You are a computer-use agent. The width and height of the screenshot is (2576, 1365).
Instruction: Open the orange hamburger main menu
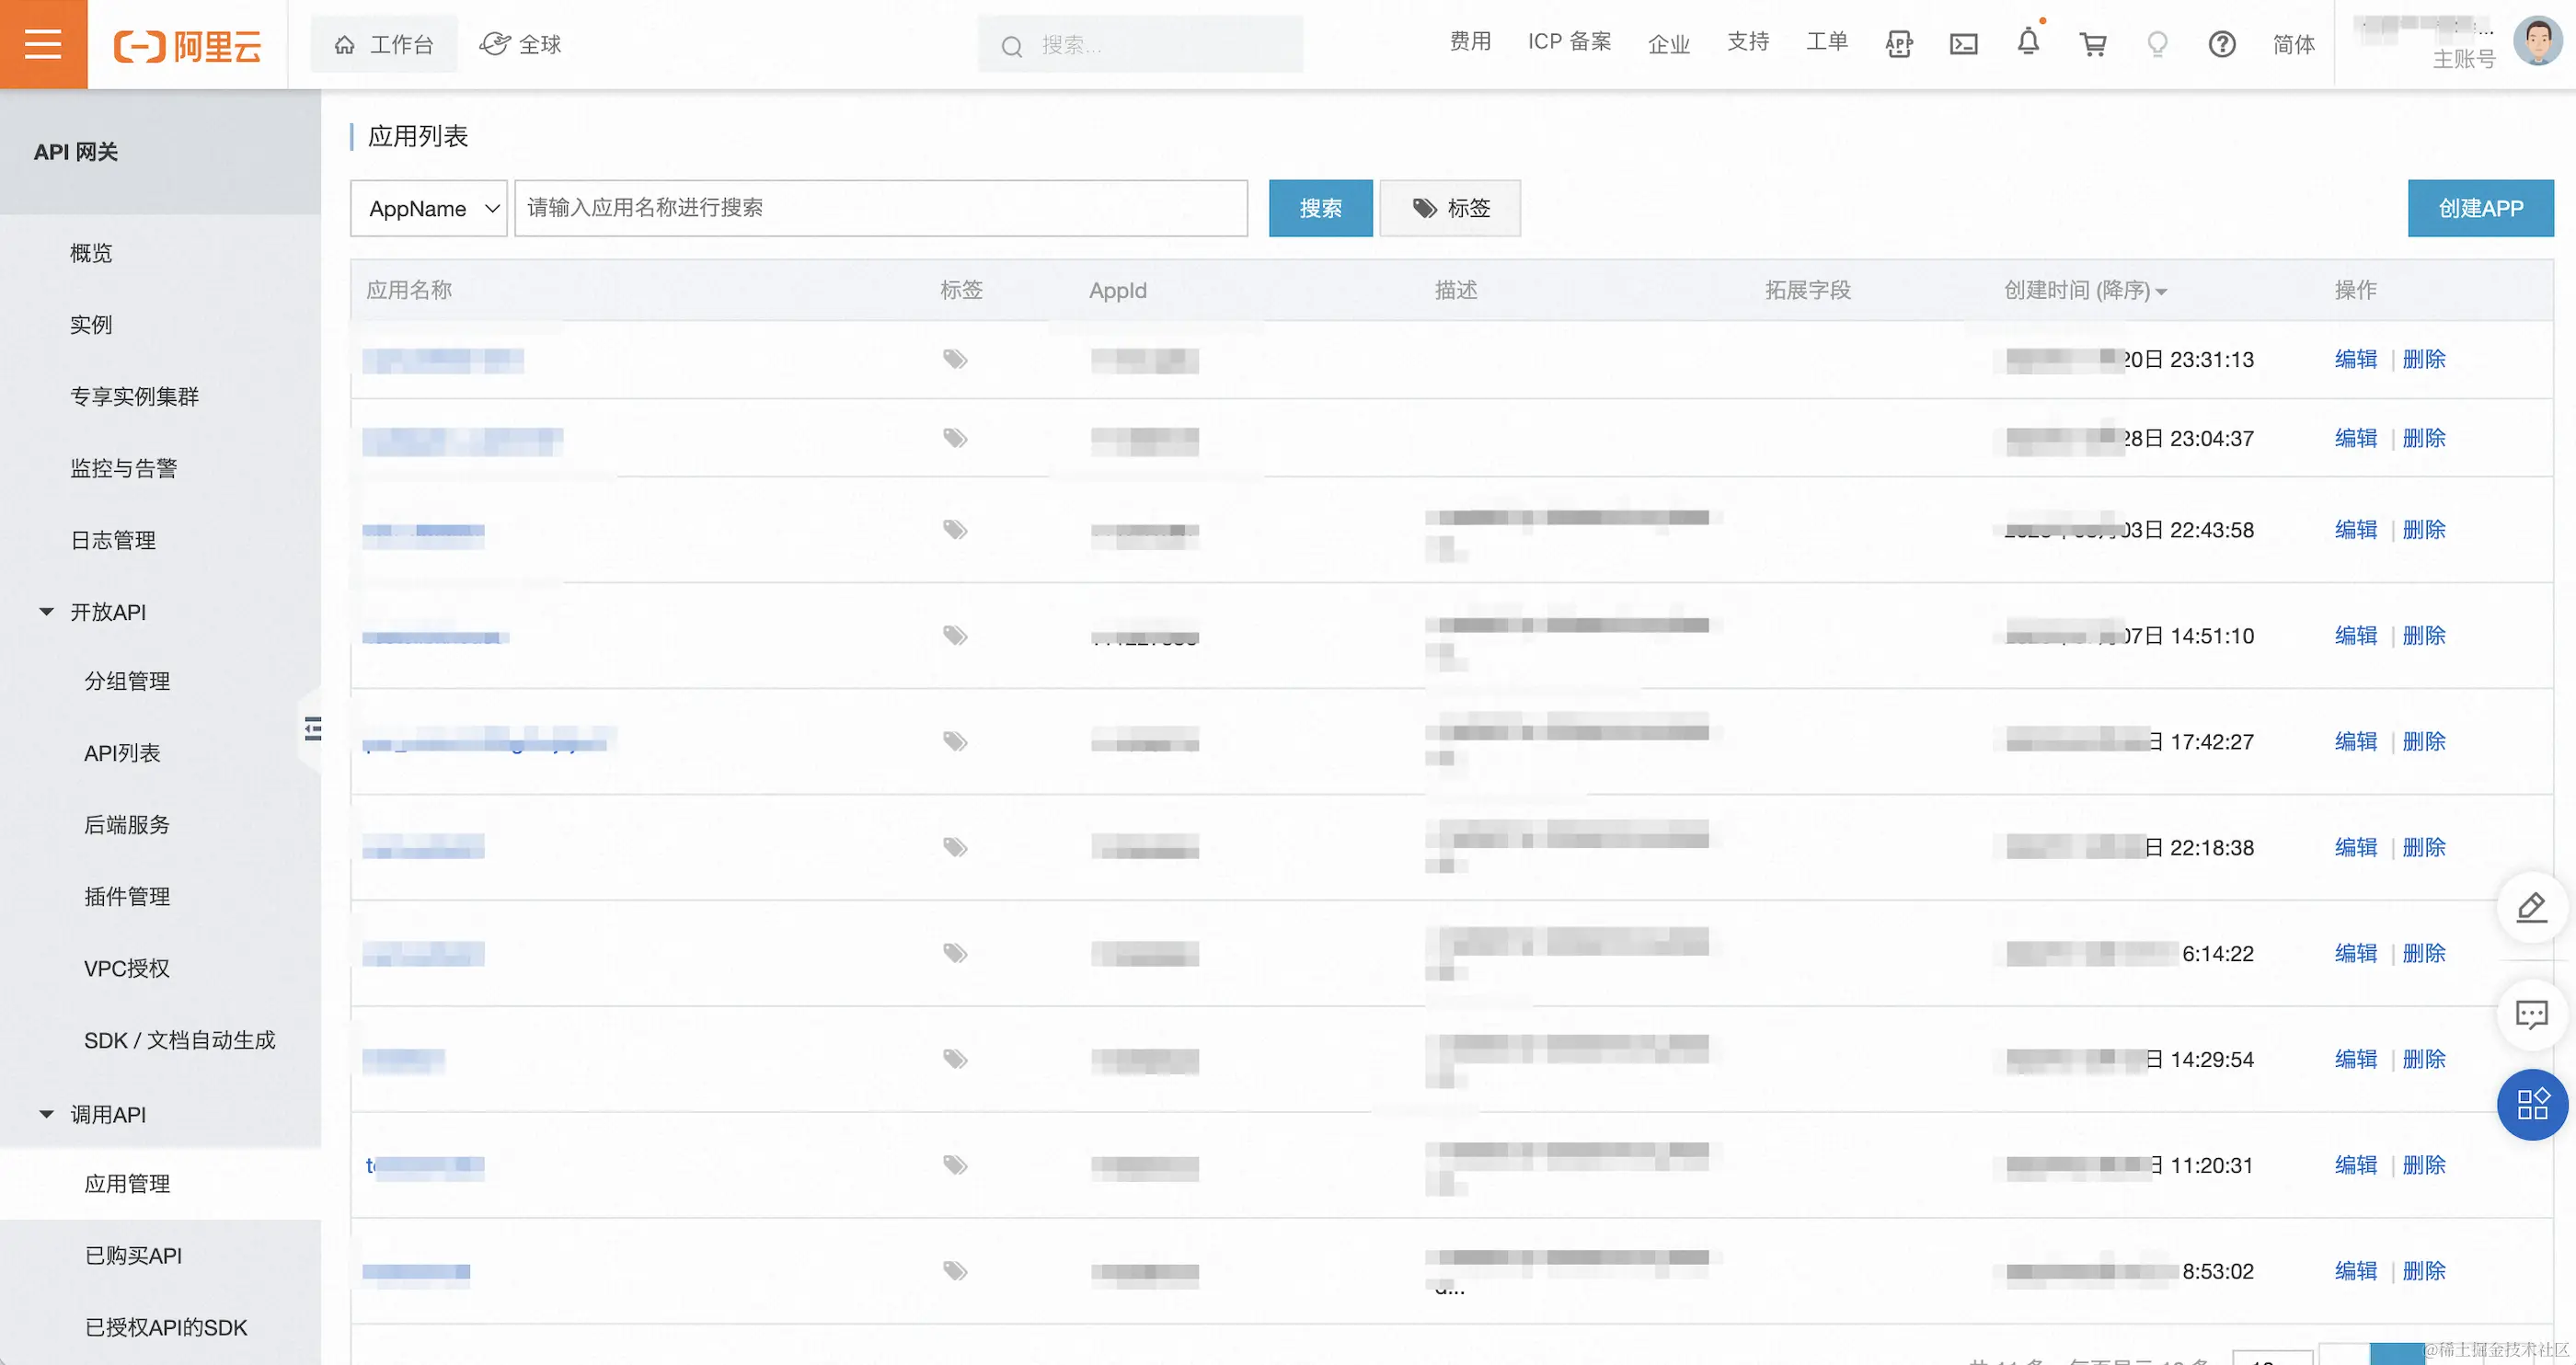43,44
